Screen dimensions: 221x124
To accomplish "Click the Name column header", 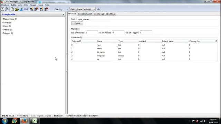I will (x=107, y=41).
